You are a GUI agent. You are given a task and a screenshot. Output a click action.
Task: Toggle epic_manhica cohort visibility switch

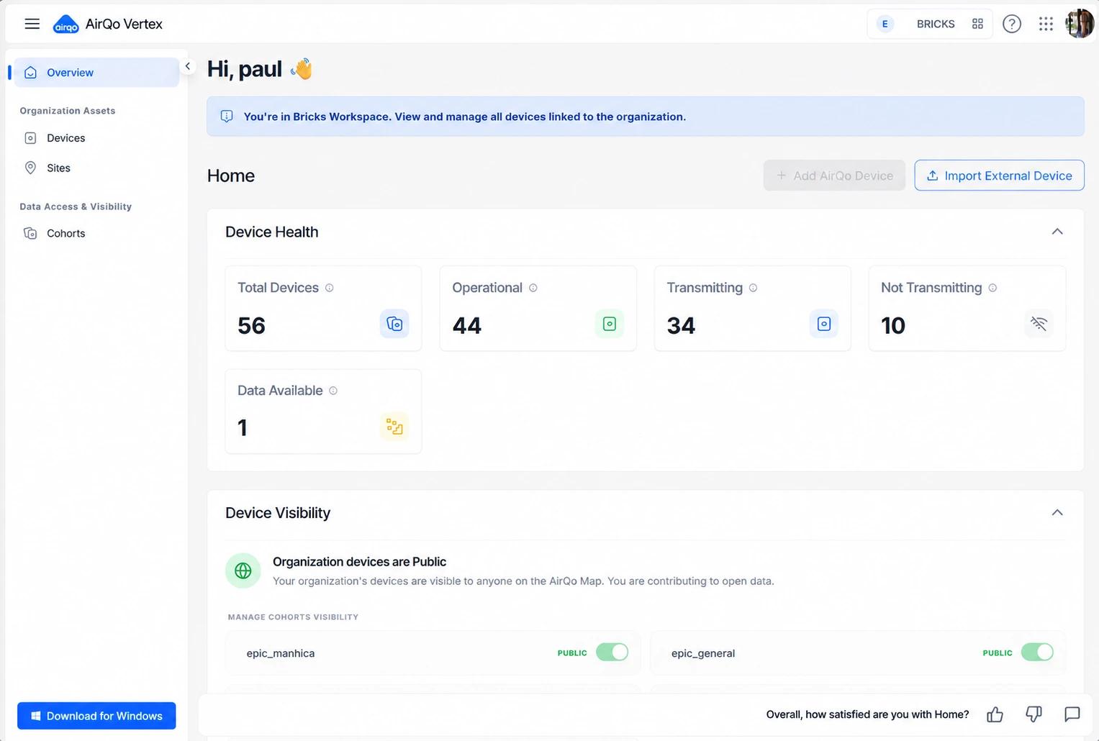pos(612,653)
